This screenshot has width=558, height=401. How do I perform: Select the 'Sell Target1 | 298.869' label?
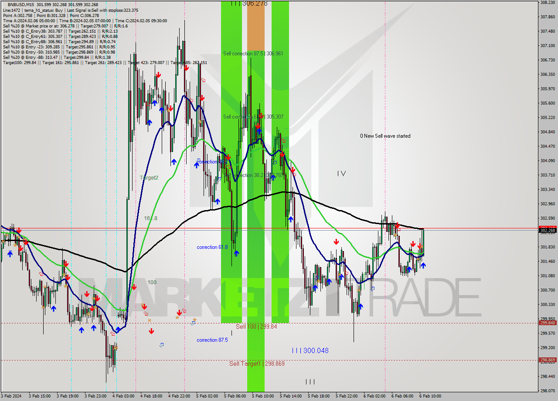click(x=257, y=364)
